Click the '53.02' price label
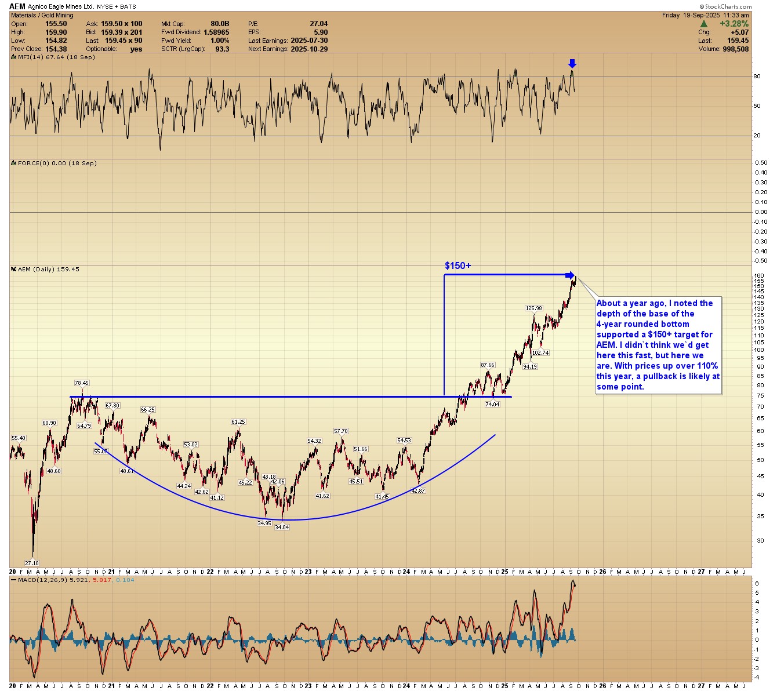The height and width of the screenshot is (691, 777). (x=191, y=445)
